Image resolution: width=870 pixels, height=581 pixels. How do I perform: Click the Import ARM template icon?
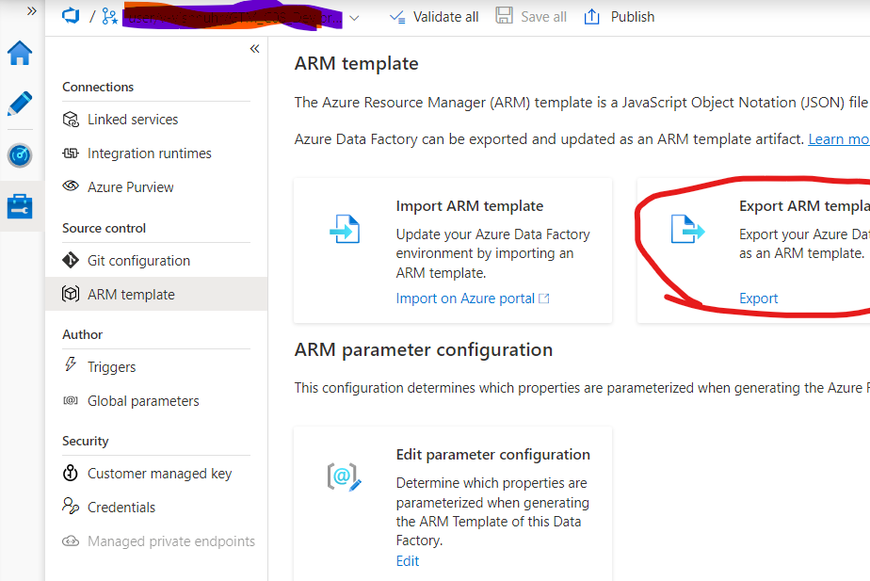(345, 229)
